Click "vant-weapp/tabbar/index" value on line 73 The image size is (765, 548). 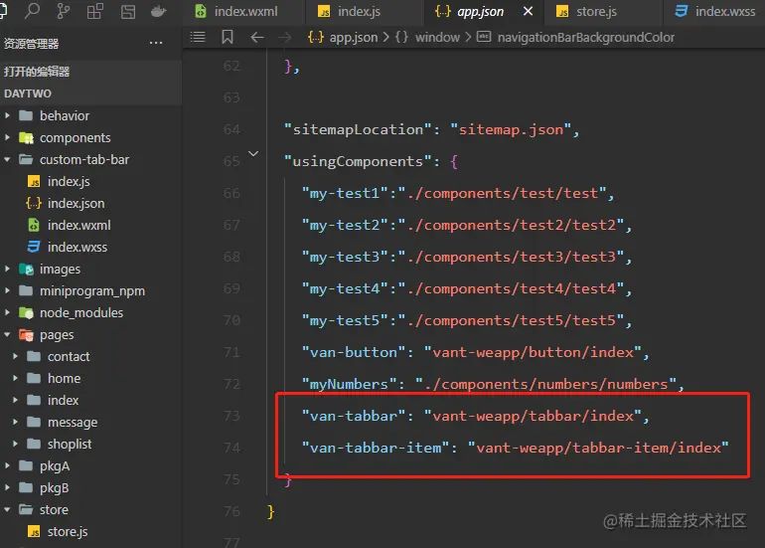pyautogui.click(x=533, y=416)
